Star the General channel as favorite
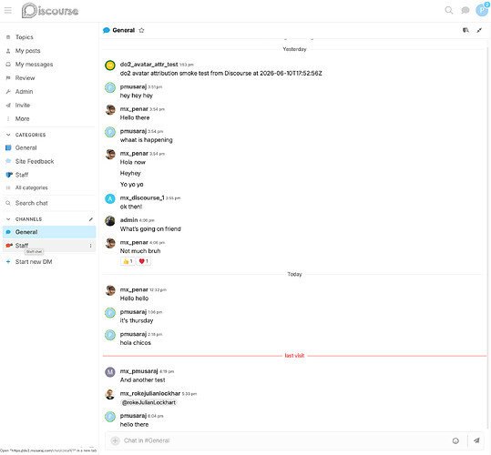 click(x=141, y=30)
